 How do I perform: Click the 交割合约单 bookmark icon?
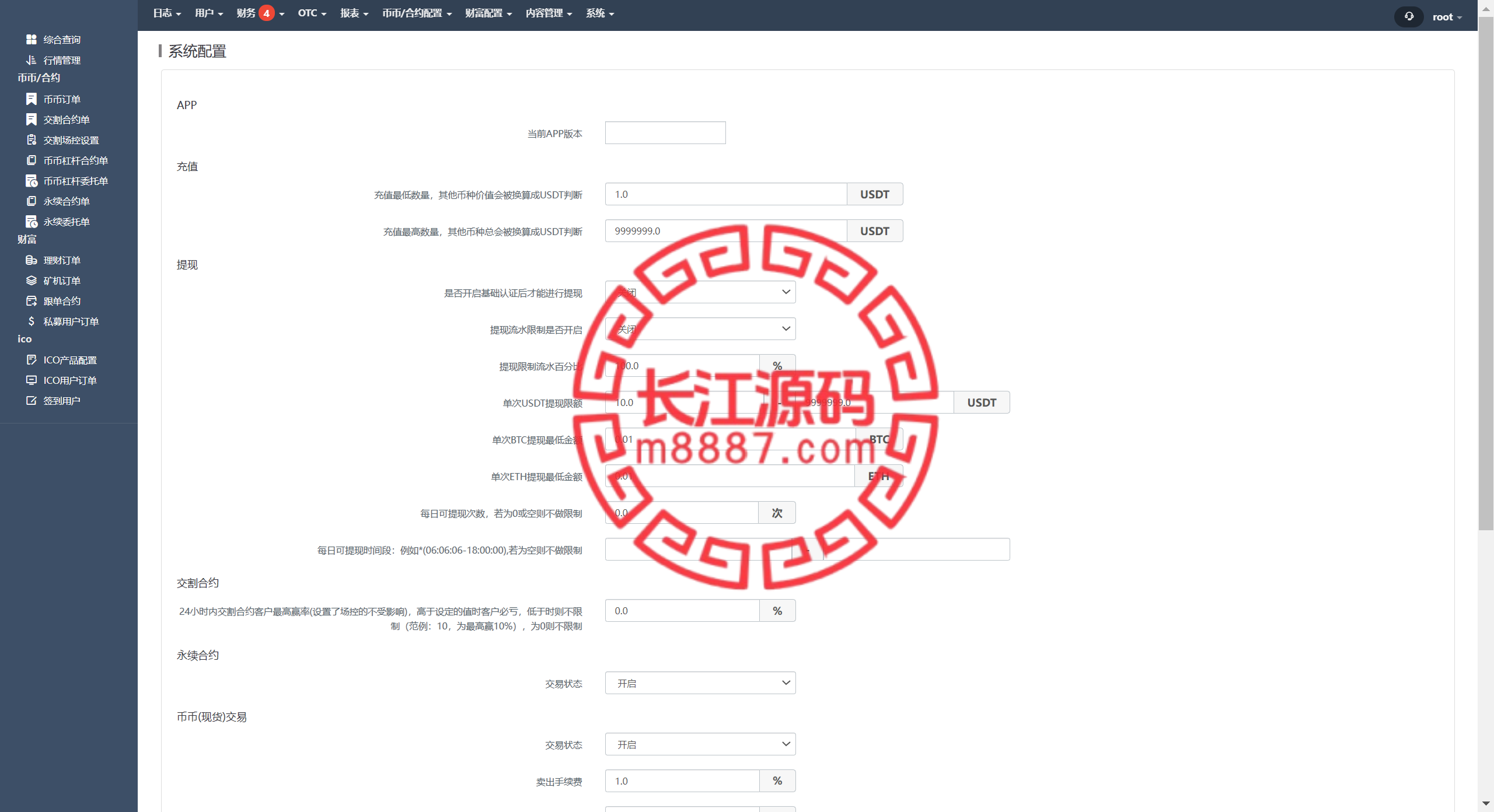point(32,120)
